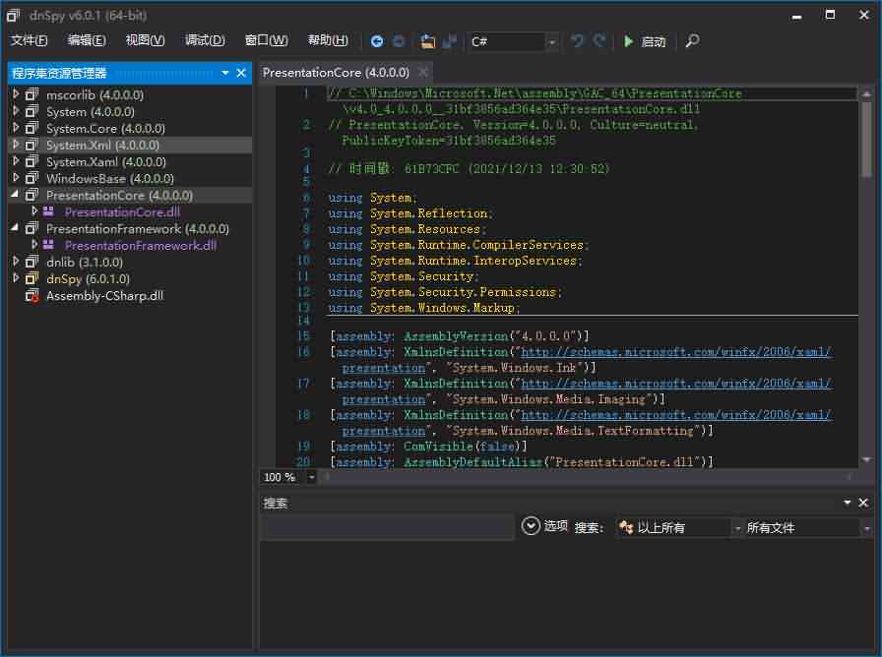Open the 所有文件 search scope dropdown
The height and width of the screenshot is (657, 882).
coord(866,528)
